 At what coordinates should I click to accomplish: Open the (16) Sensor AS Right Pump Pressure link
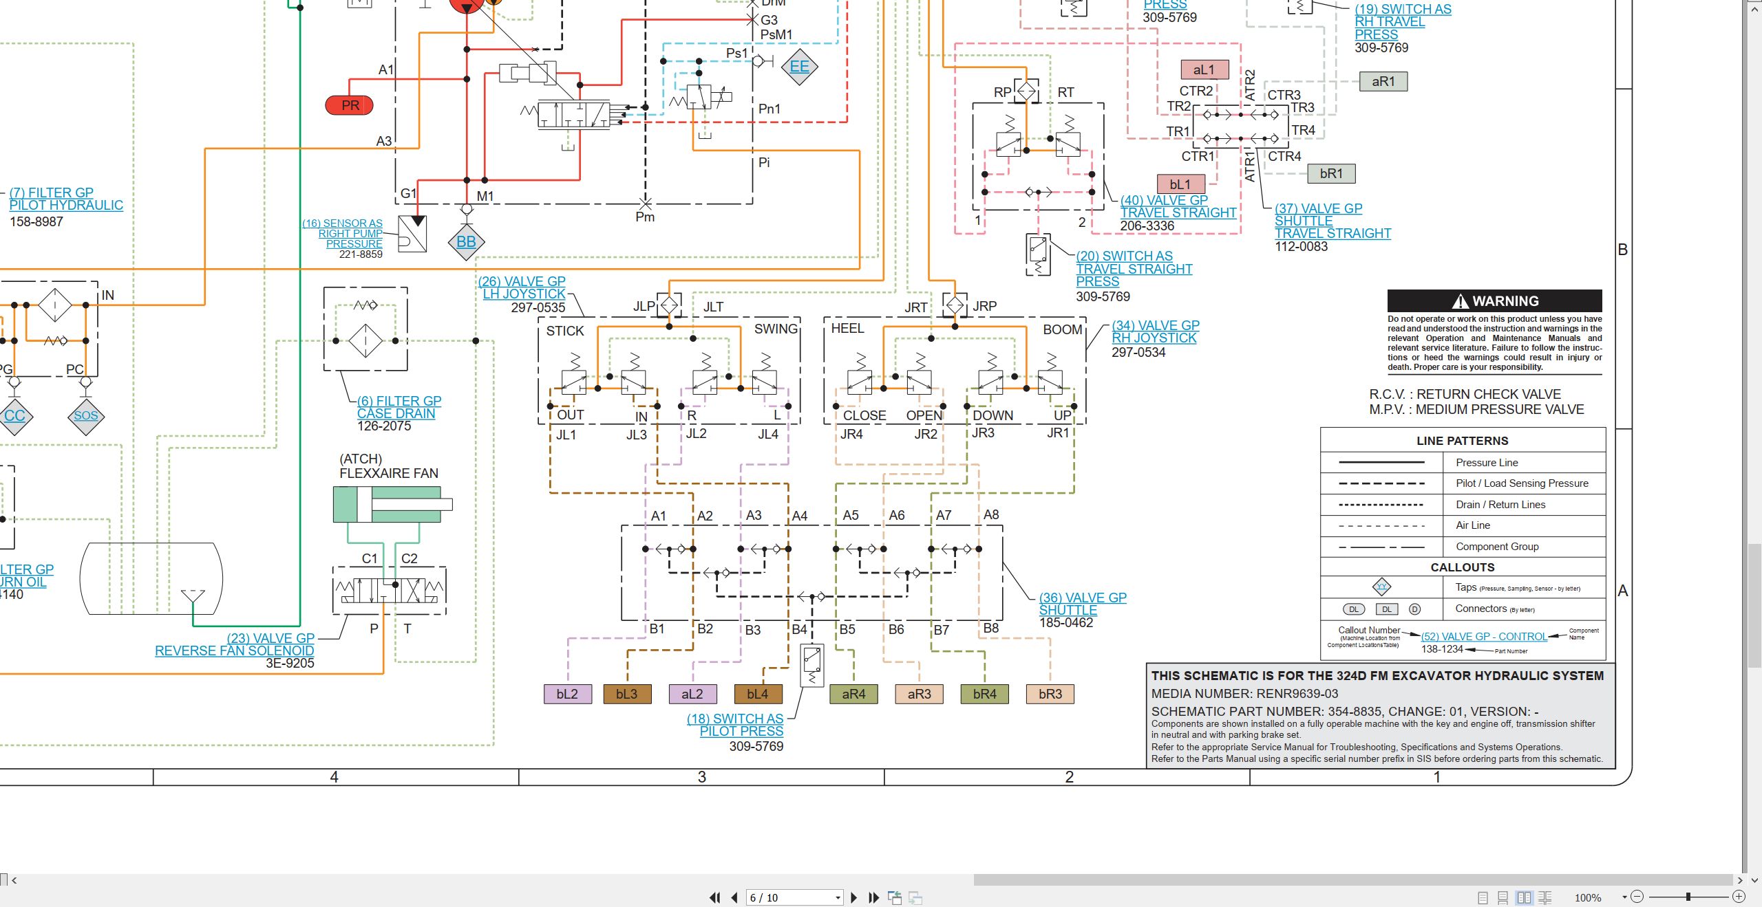[x=342, y=233]
